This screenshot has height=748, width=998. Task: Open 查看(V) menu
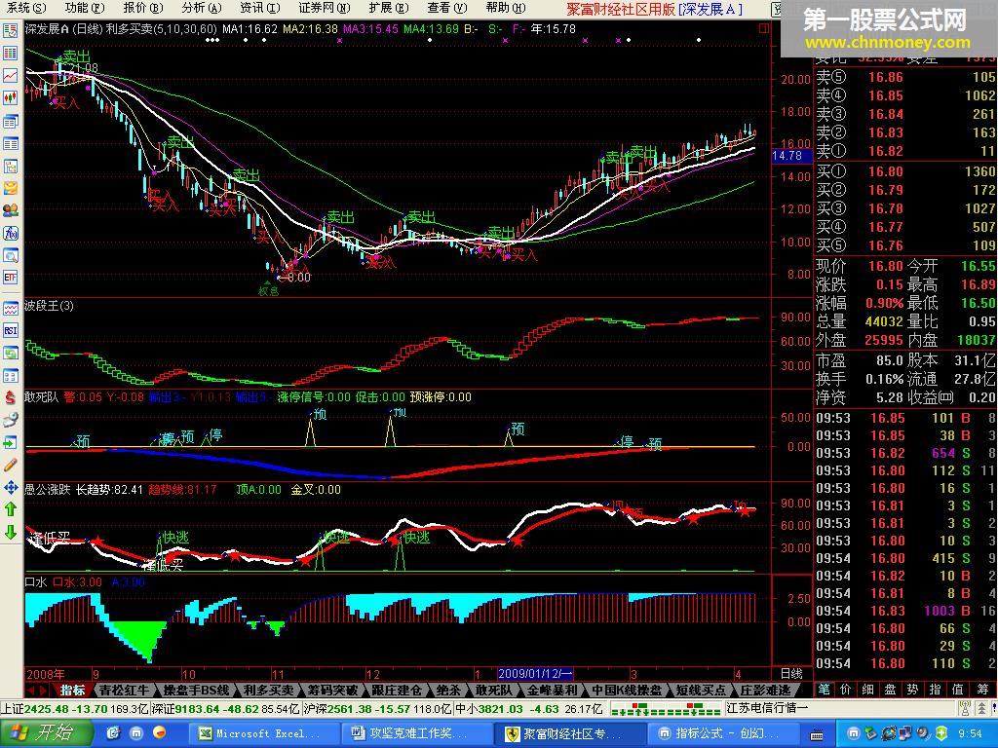pyautogui.click(x=446, y=8)
